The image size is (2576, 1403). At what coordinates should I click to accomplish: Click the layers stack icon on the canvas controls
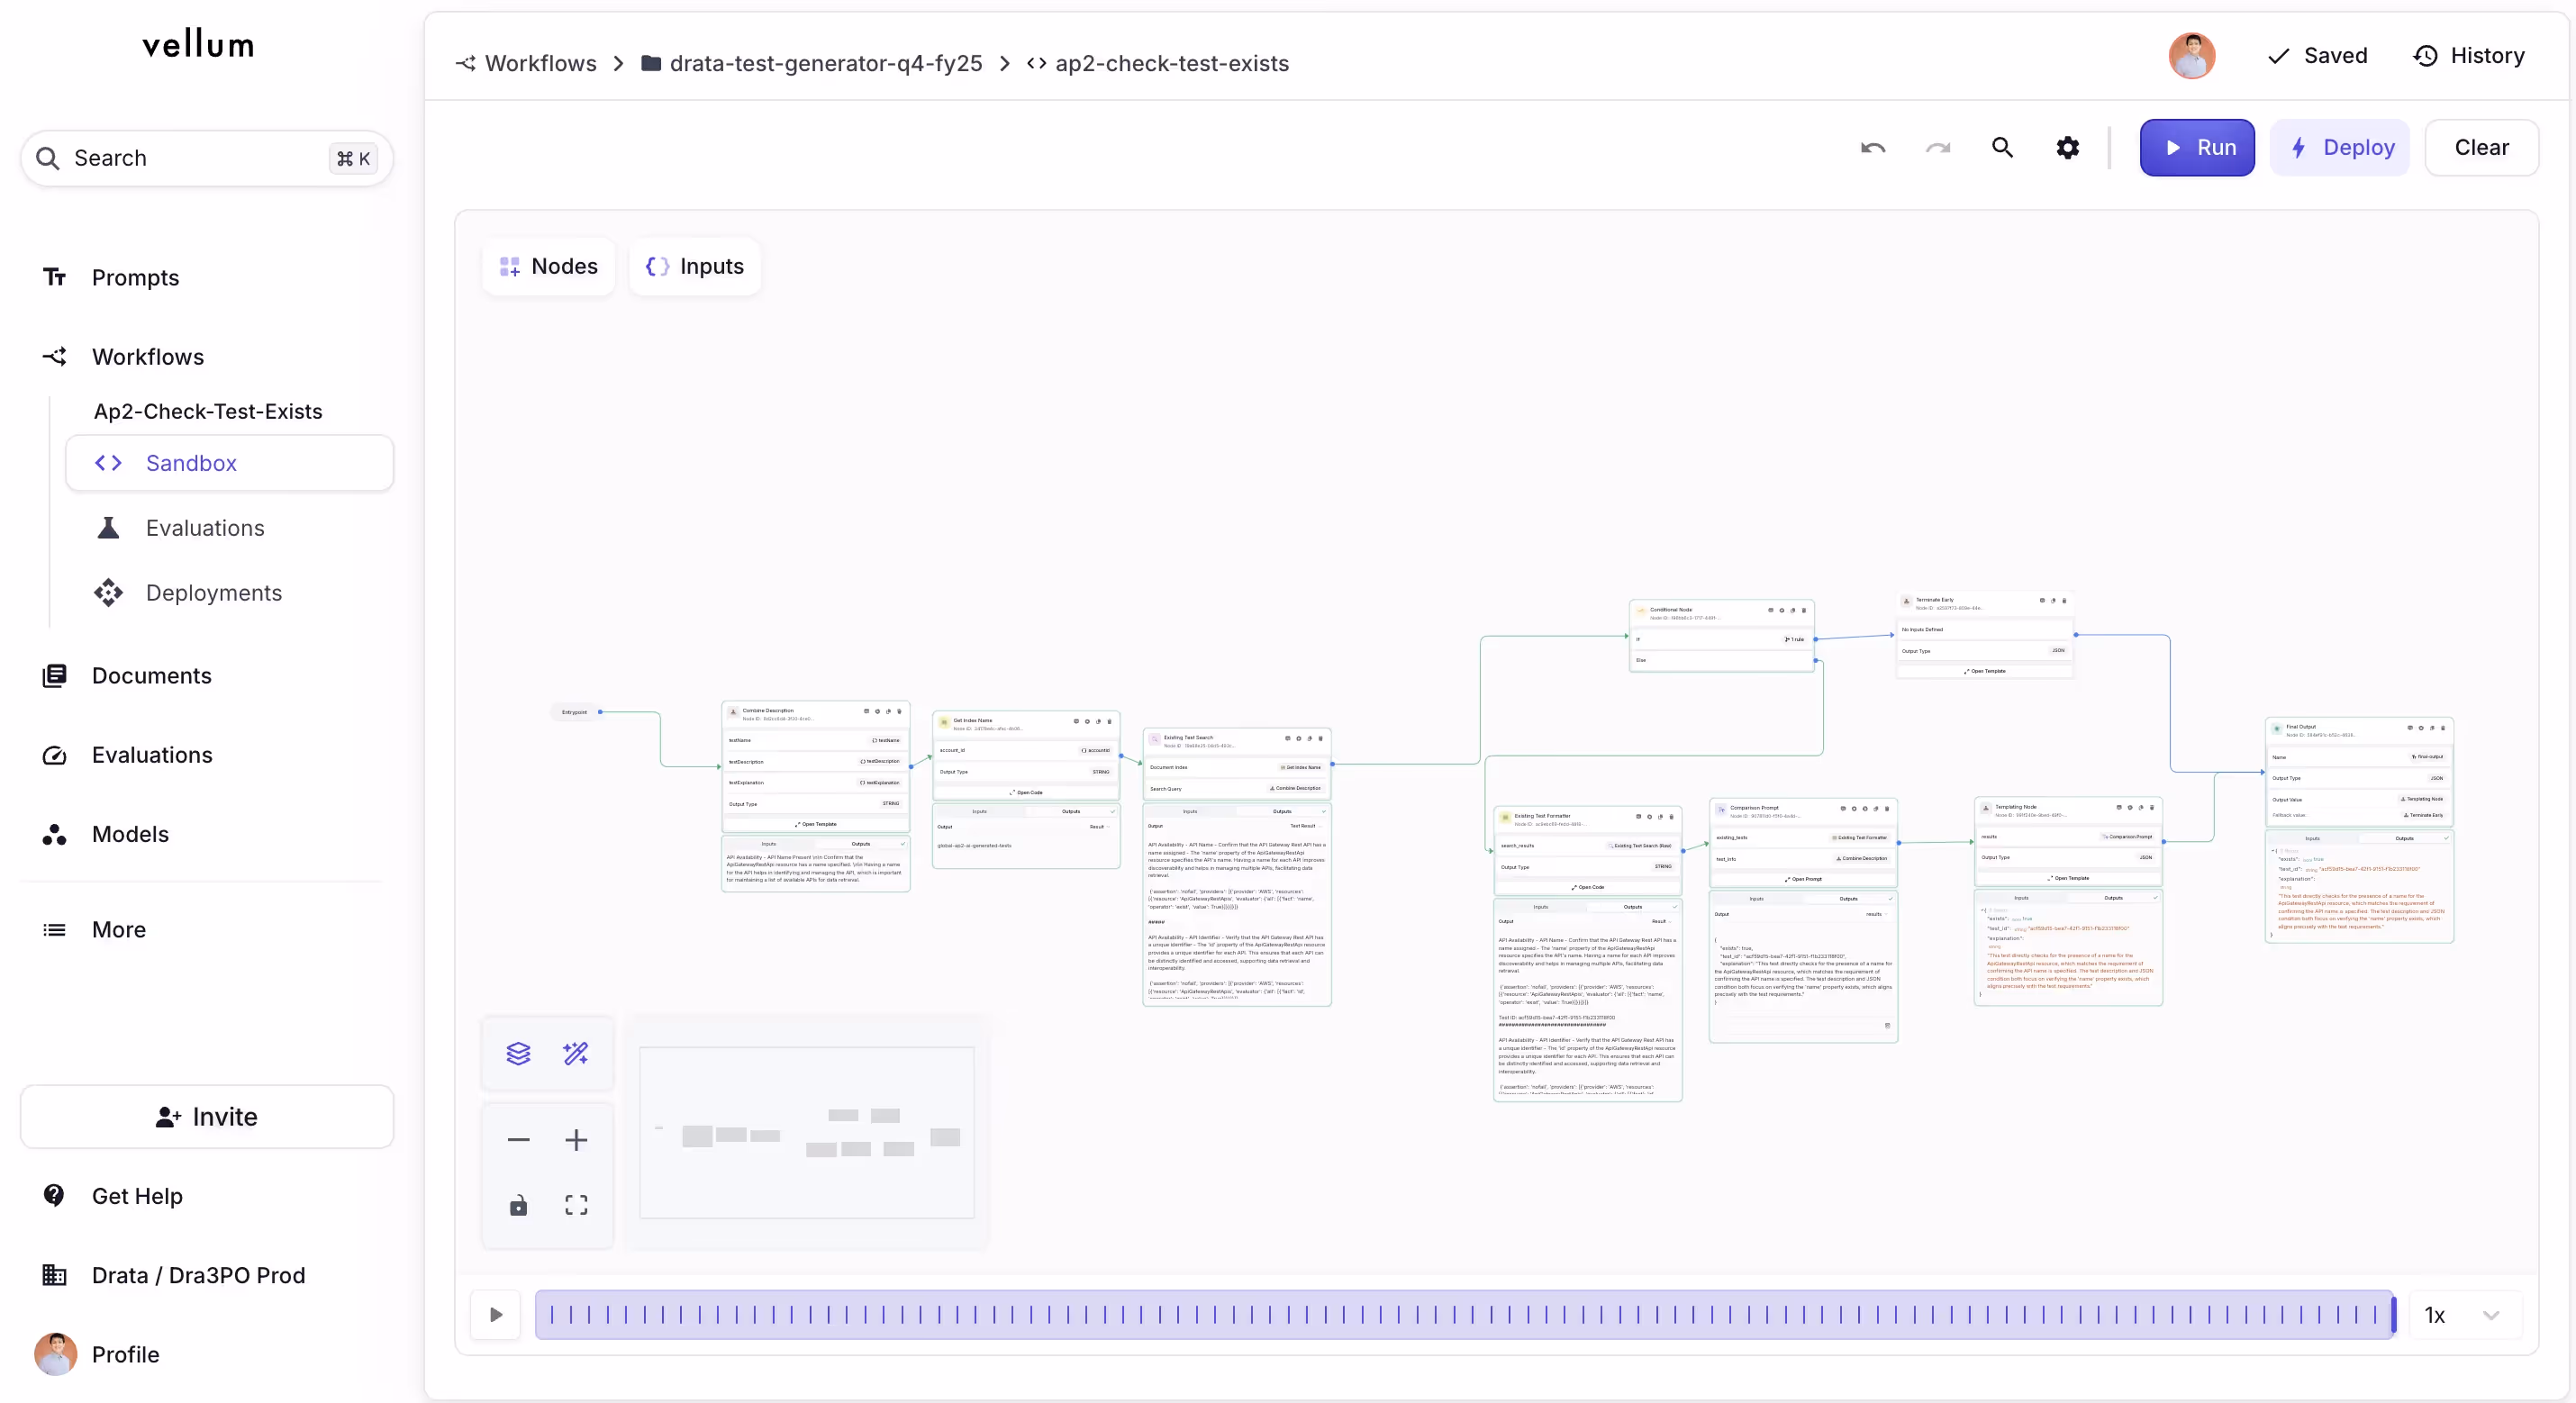(x=518, y=1053)
